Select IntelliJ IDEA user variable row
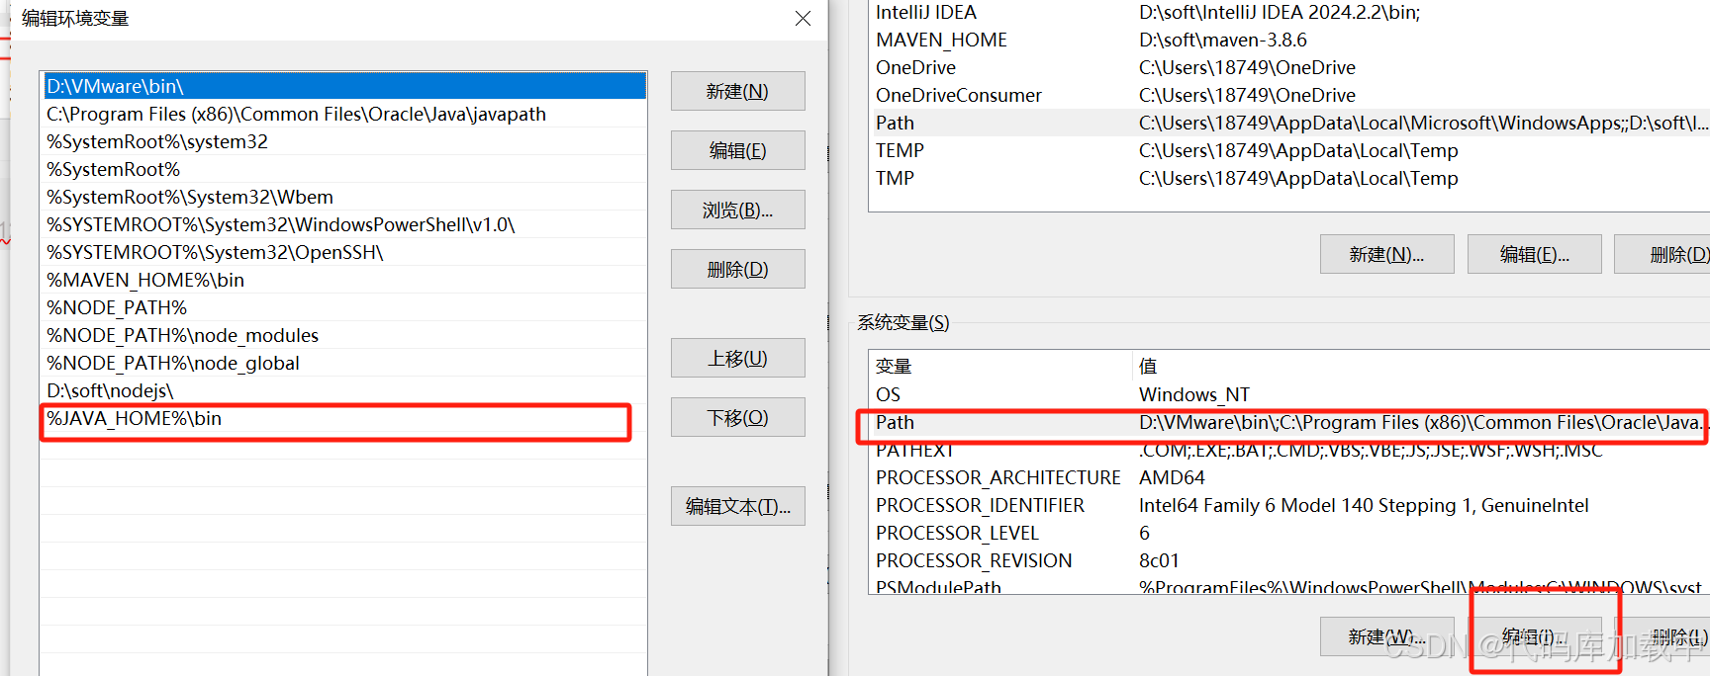The image size is (1710, 676). tap(1289, 12)
